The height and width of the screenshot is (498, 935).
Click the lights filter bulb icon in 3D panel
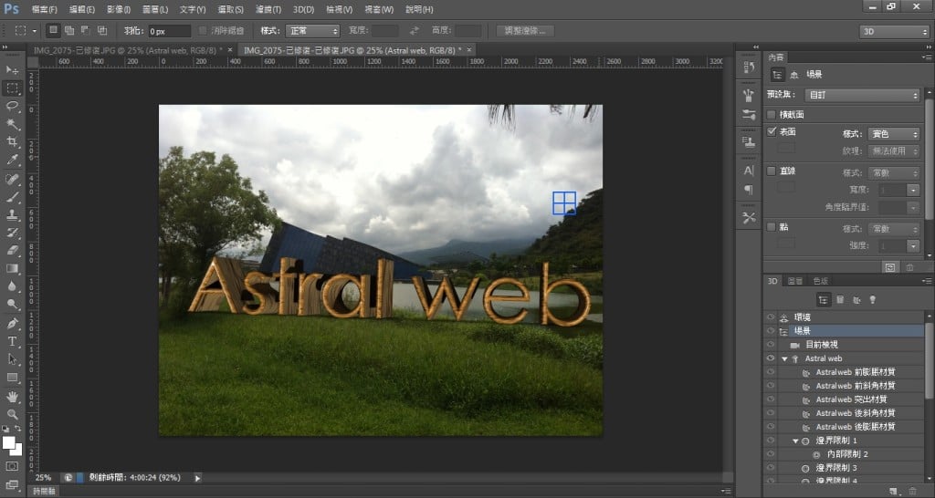click(x=871, y=299)
